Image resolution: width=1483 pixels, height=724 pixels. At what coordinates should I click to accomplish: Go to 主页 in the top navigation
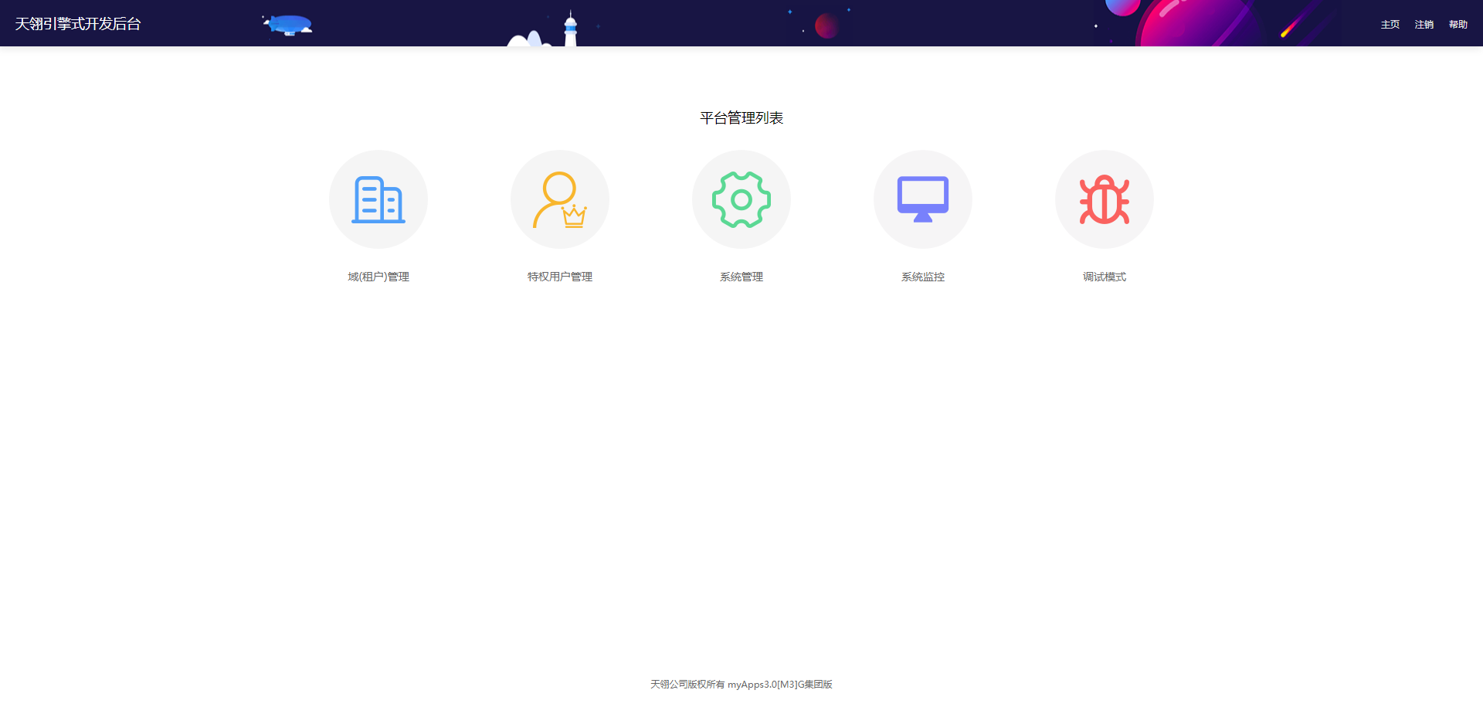1390,25
